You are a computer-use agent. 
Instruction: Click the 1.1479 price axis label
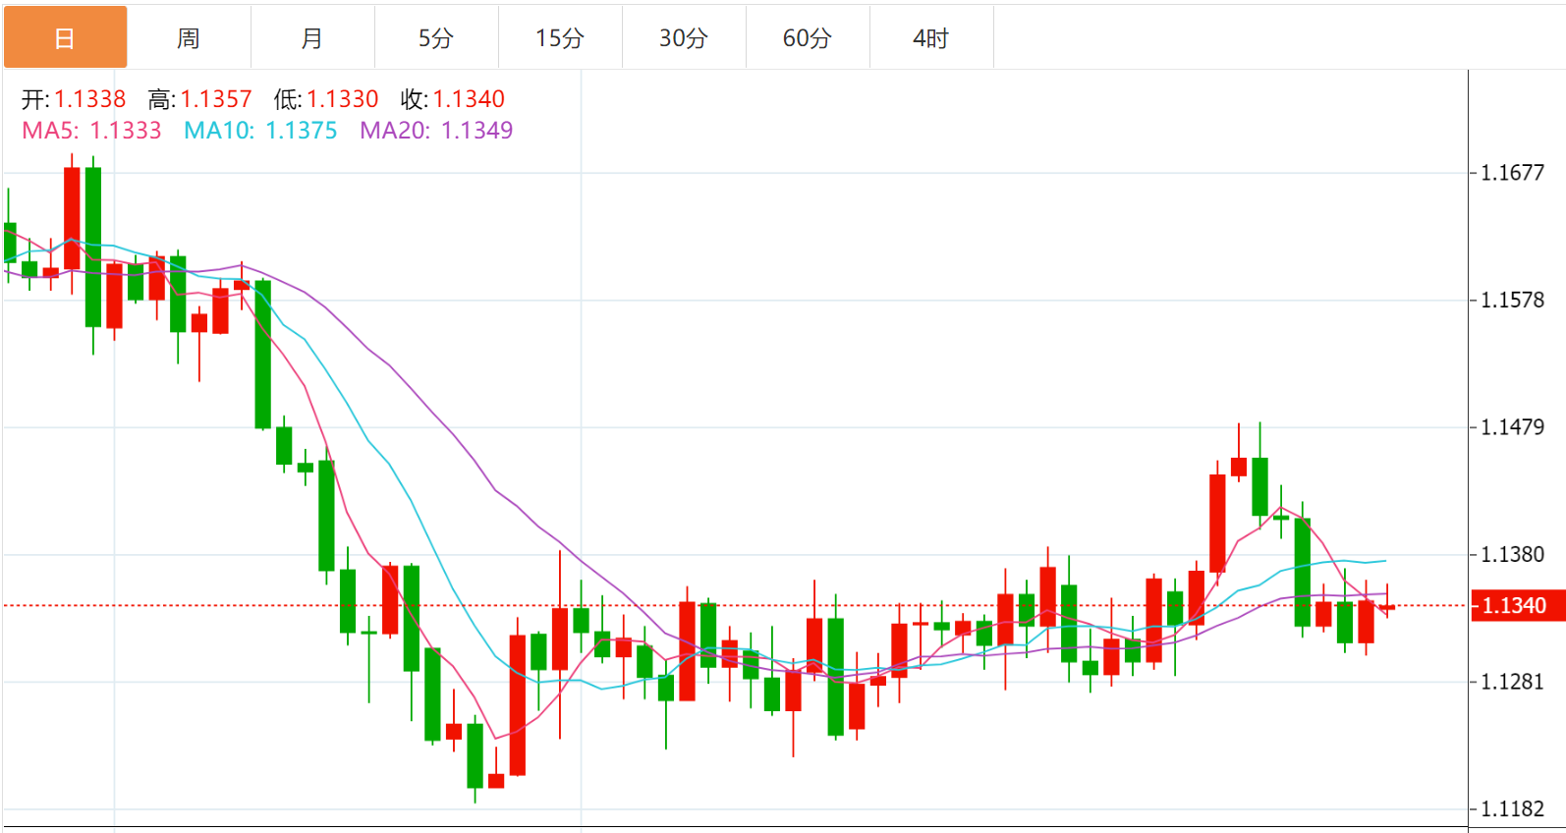coord(1512,427)
